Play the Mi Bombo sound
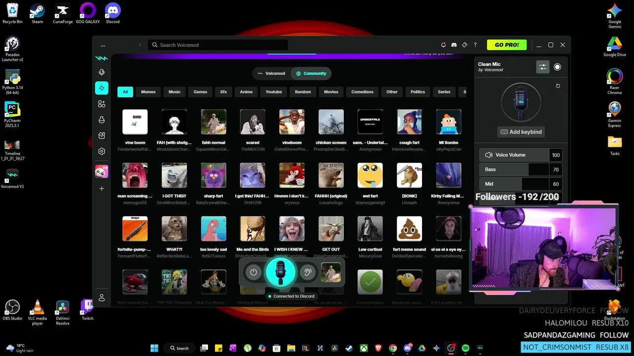634x356 pixels. point(448,122)
